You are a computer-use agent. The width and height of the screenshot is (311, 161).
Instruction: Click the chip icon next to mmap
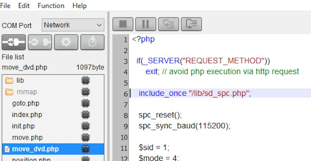tap(85, 92)
